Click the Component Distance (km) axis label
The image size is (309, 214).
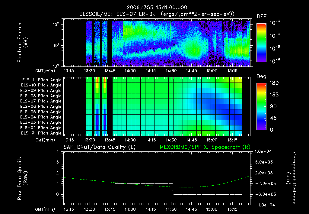(291, 178)
